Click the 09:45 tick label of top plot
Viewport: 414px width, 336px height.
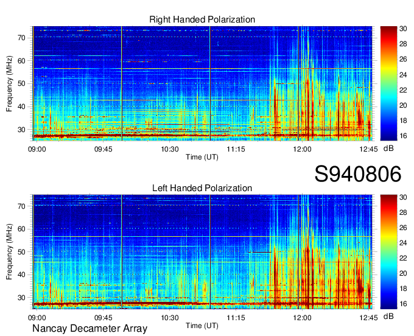[x=103, y=149]
